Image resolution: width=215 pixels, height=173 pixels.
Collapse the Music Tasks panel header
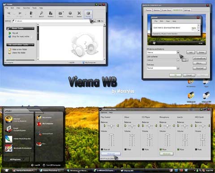click(20, 28)
